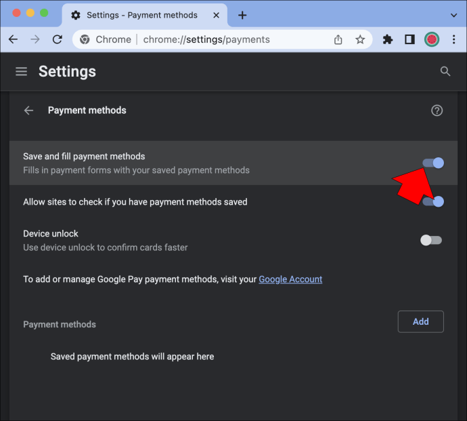Enable the Device unlock toggle
This screenshot has height=421, width=467.
[x=431, y=240]
